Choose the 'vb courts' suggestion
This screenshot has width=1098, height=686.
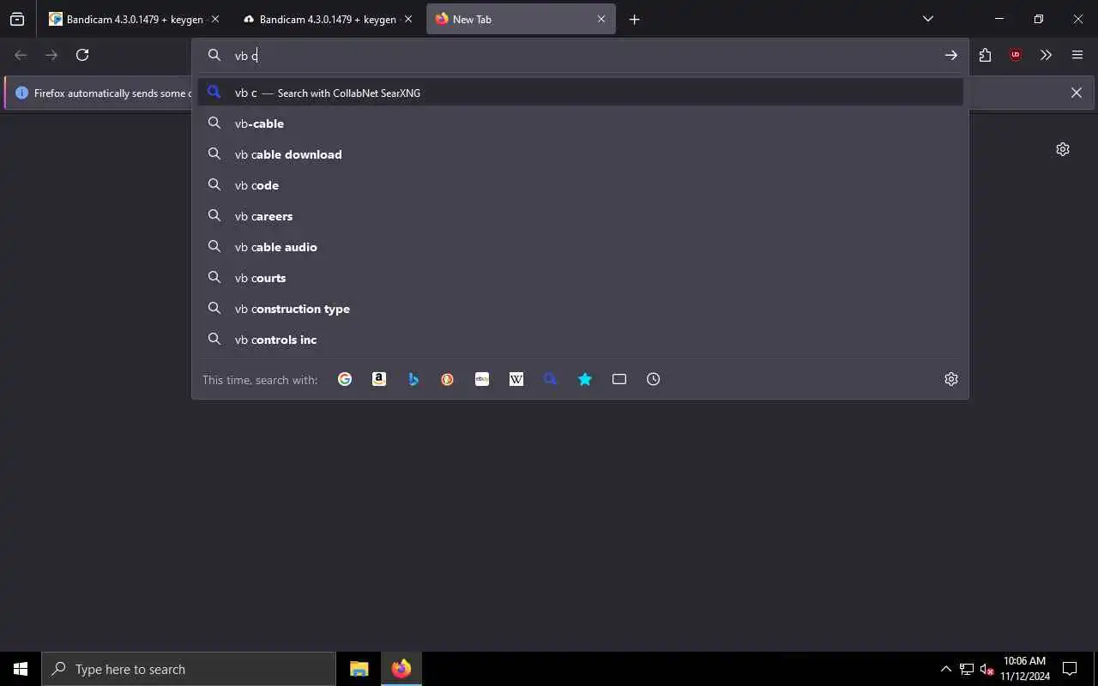click(x=580, y=278)
